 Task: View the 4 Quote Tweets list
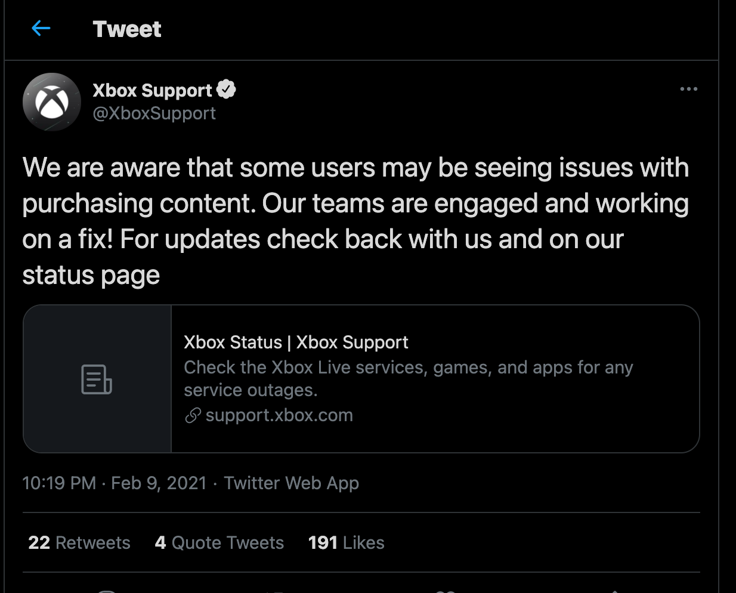coord(219,543)
